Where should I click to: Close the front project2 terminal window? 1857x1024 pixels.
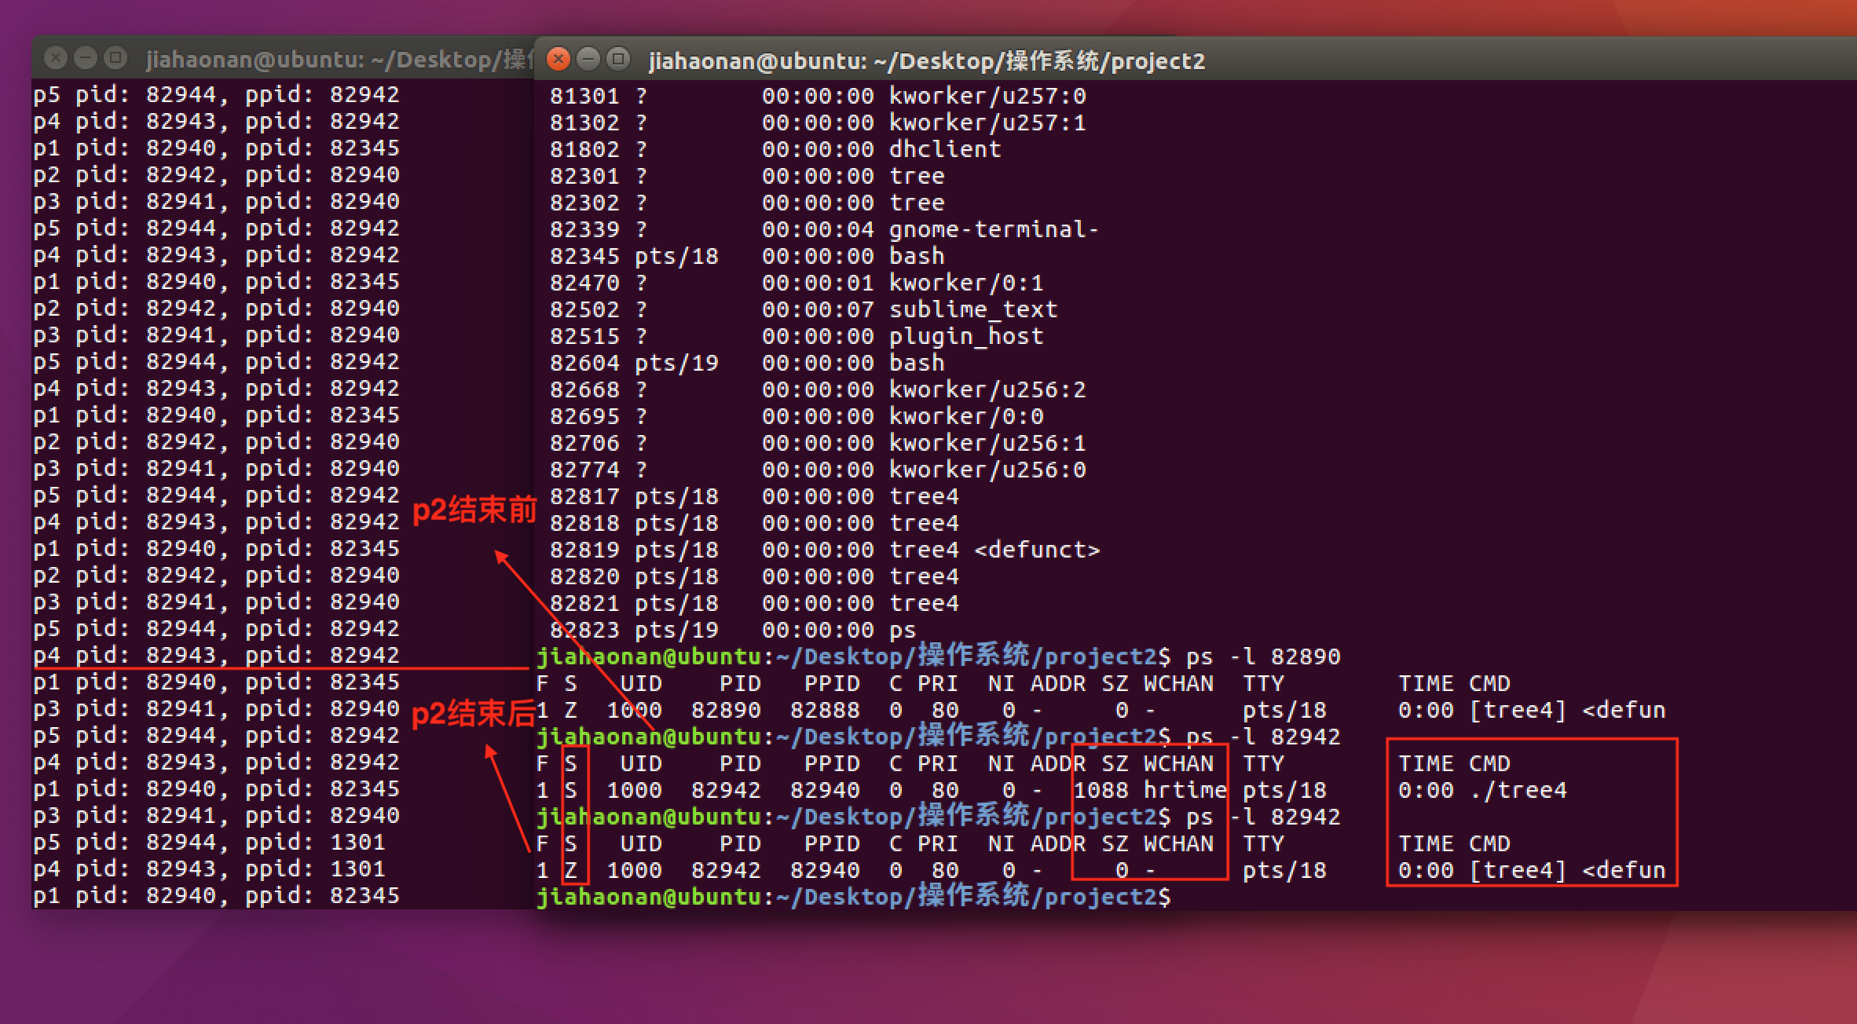point(558,59)
